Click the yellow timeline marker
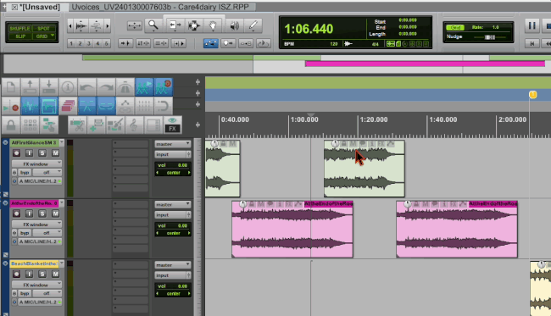Image resolution: width=551 pixels, height=316 pixels. [x=532, y=95]
